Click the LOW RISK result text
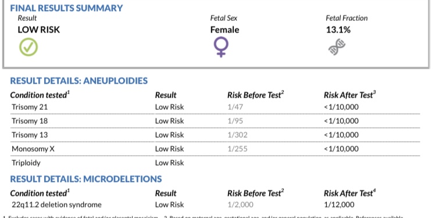Screen dimensions: 436x218 [38, 30]
